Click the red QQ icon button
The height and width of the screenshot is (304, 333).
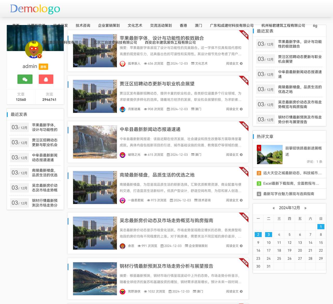(46, 79)
